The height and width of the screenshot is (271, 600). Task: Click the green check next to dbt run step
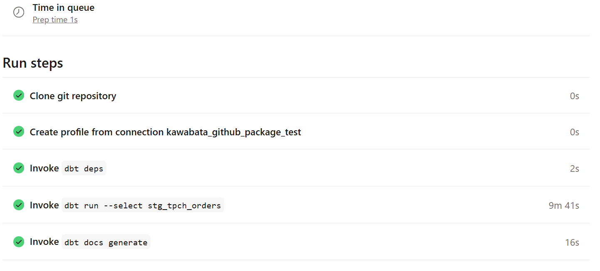[19, 205]
